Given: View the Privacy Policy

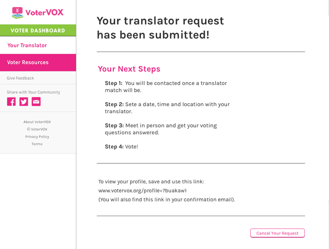Looking at the screenshot, I should click(37, 137).
